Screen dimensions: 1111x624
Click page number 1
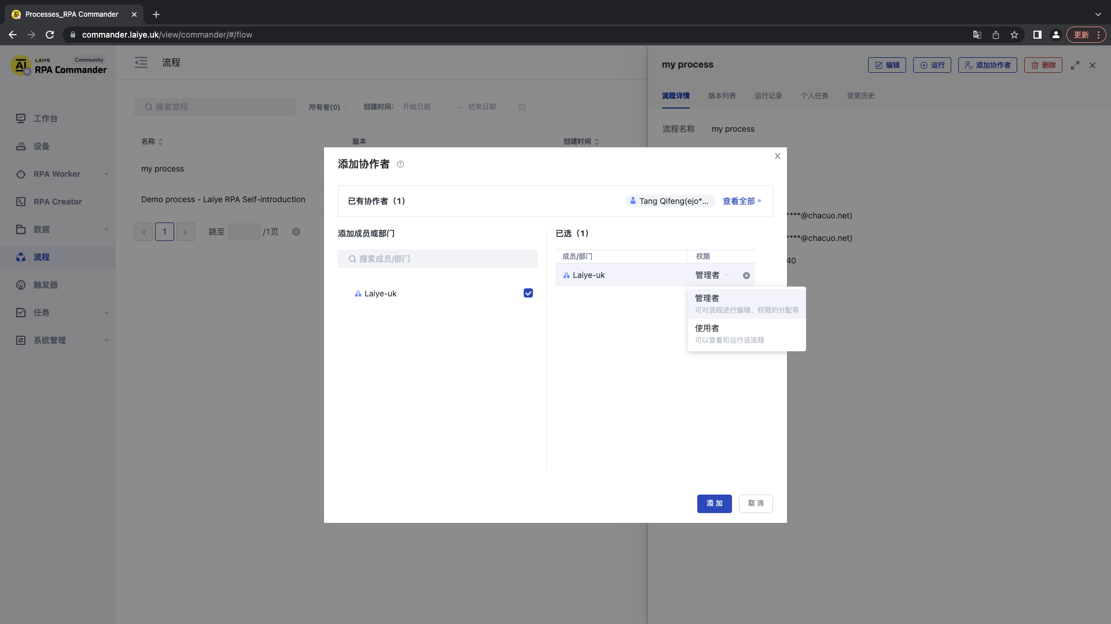point(164,232)
